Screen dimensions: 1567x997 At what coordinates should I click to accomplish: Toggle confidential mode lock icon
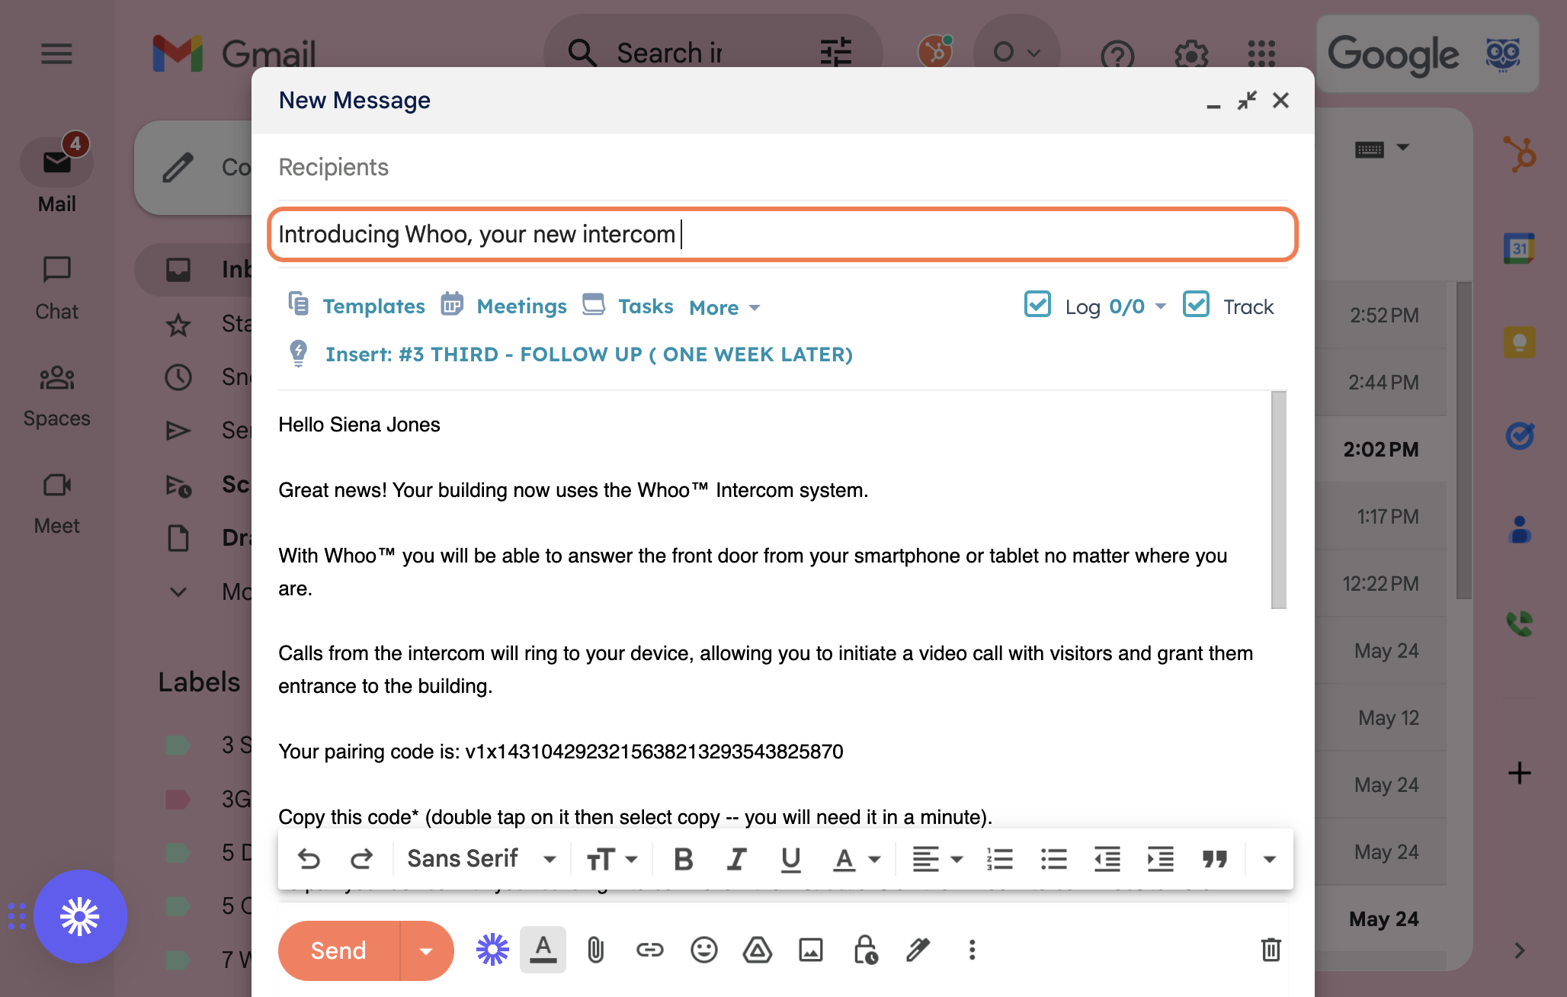coord(865,950)
